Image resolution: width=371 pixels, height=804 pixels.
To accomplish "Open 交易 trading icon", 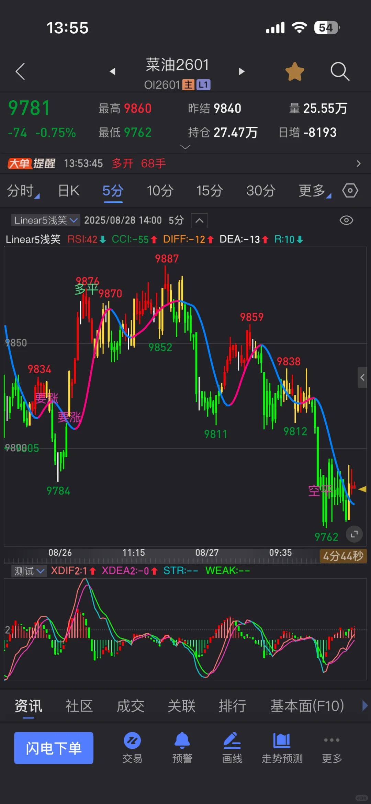I will point(132,748).
